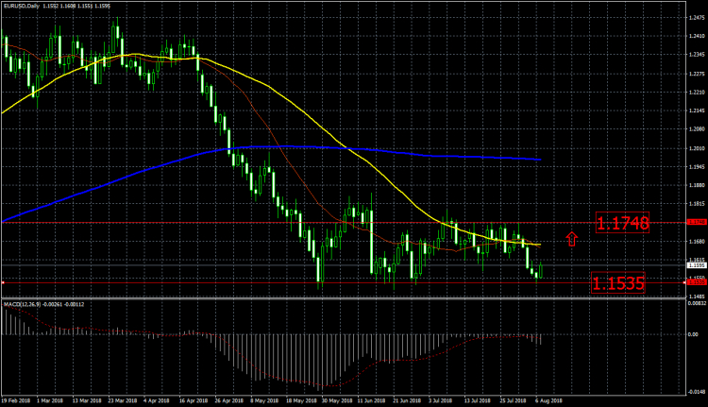Click the 19 Feb 2018 date label

pyautogui.click(x=16, y=400)
